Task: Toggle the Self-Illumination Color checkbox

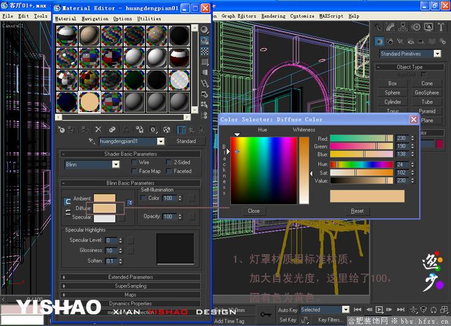Action: (x=143, y=198)
